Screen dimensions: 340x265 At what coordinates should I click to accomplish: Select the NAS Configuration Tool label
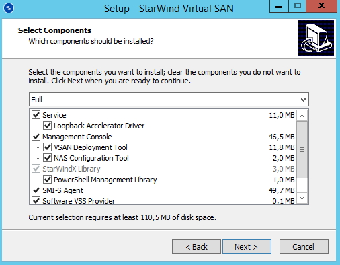click(x=91, y=158)
